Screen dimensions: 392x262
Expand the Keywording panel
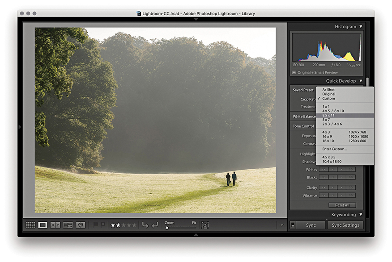(361, 215)
